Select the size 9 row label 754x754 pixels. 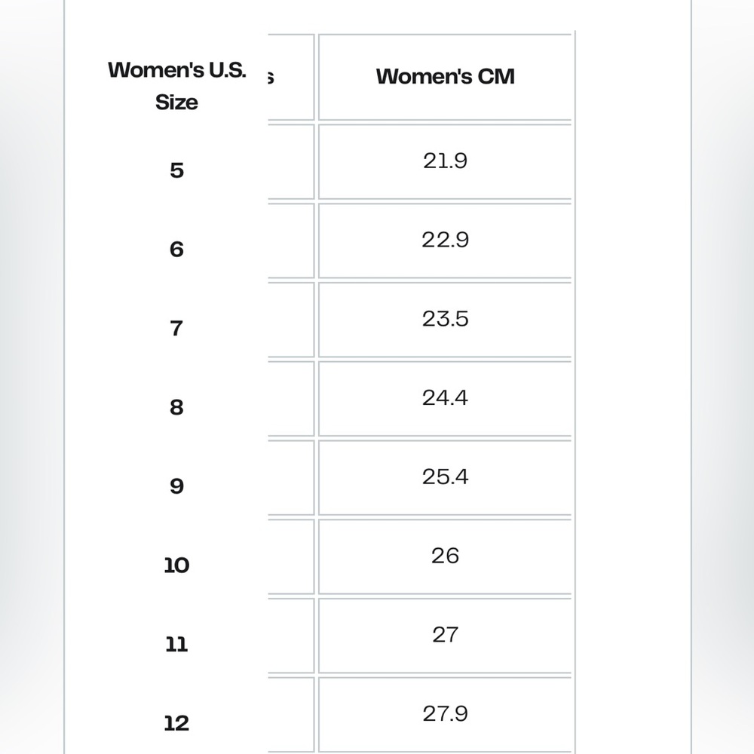pos(176,486)
